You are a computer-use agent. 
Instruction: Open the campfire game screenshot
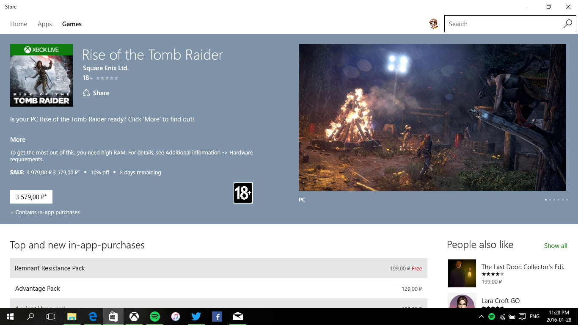click(432, 117)
